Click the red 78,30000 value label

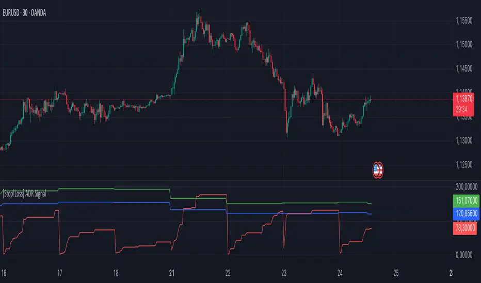tap(465, 229)
